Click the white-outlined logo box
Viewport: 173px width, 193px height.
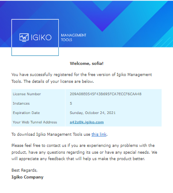tap(35, 38)
